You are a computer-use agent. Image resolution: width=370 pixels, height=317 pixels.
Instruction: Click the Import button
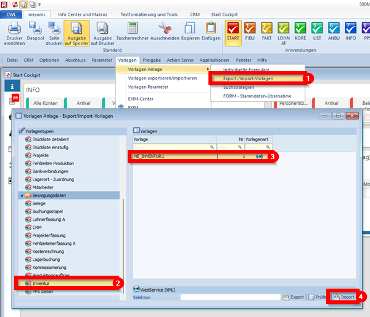343,297
